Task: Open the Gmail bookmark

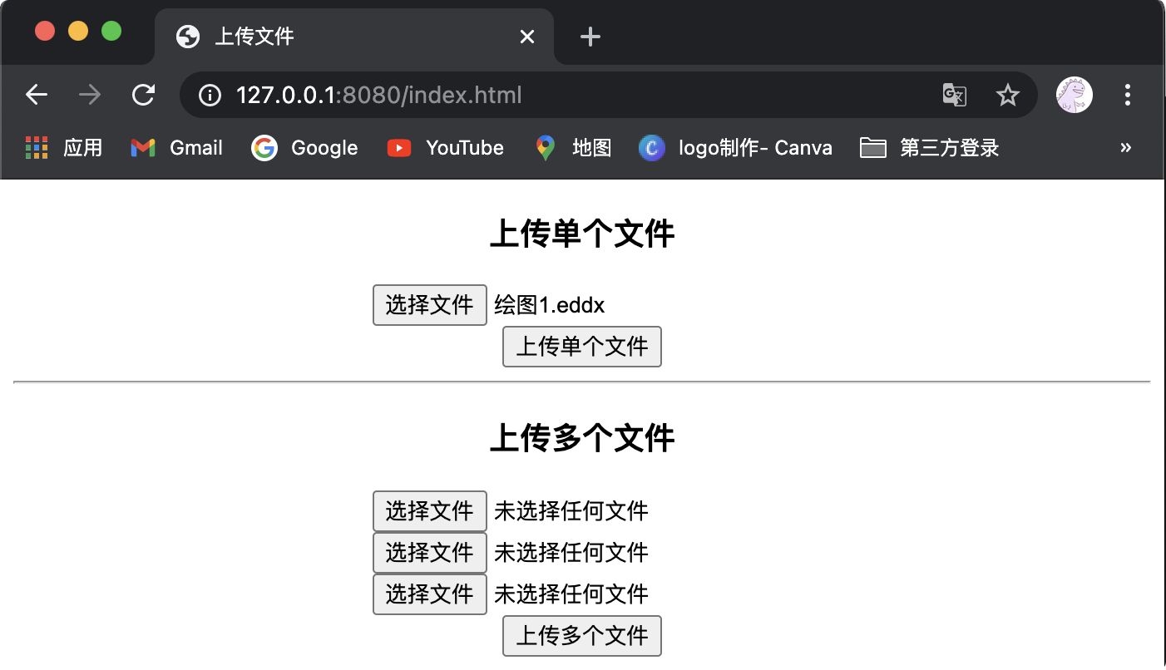Action: pos(177,148)
